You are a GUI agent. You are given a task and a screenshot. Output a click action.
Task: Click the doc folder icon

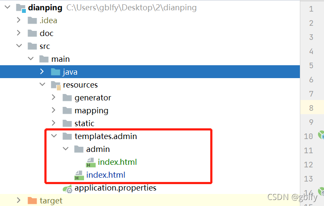coord(32,33)
